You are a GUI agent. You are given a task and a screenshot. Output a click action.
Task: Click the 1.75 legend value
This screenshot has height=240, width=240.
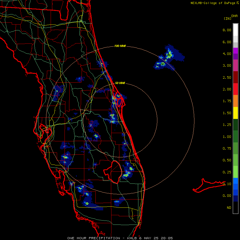[227, 101]
